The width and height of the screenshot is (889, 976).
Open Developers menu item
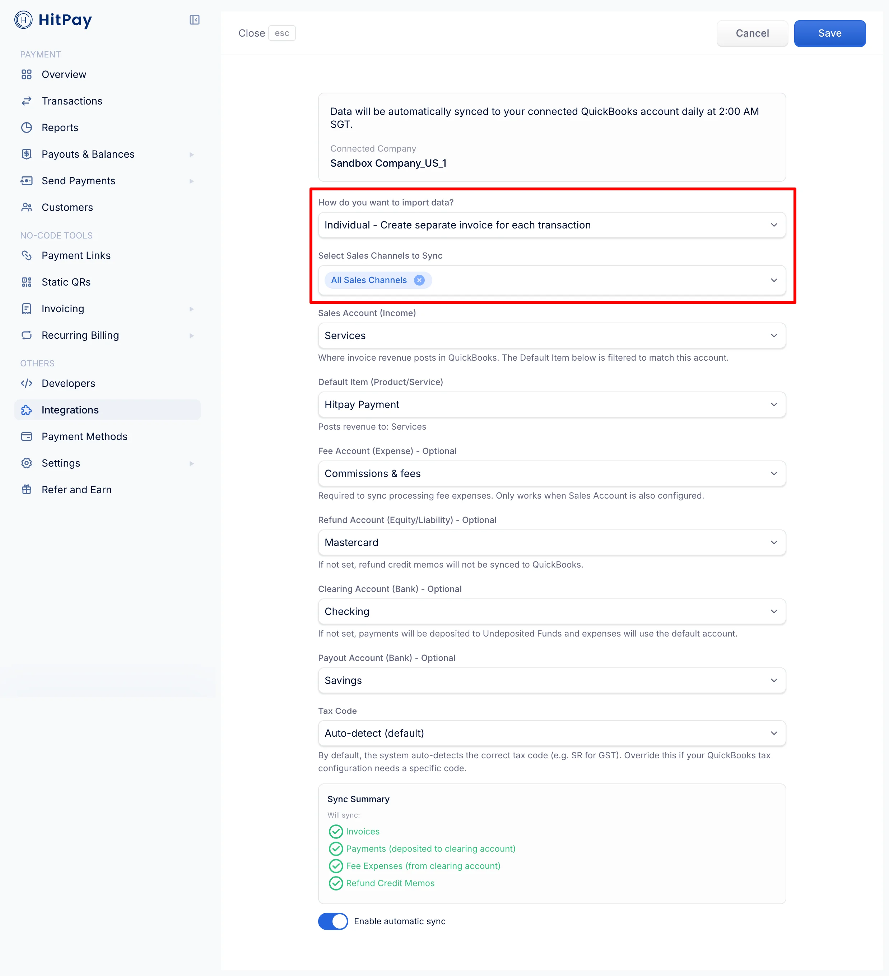click(107, 383)
